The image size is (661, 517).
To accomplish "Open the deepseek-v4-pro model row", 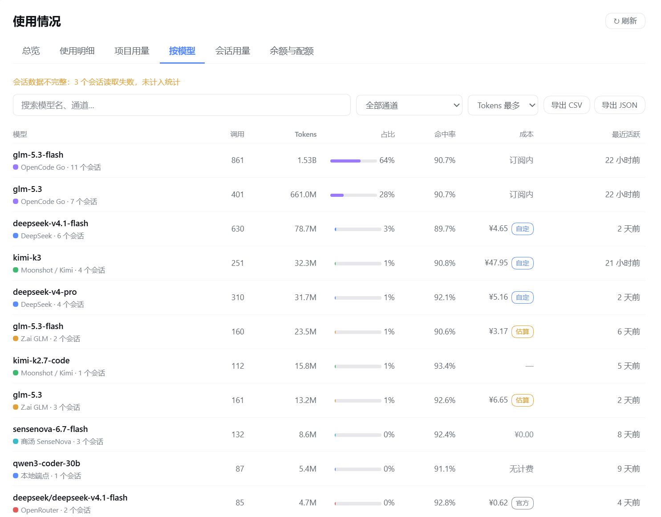I will click(x=329, y=297).
